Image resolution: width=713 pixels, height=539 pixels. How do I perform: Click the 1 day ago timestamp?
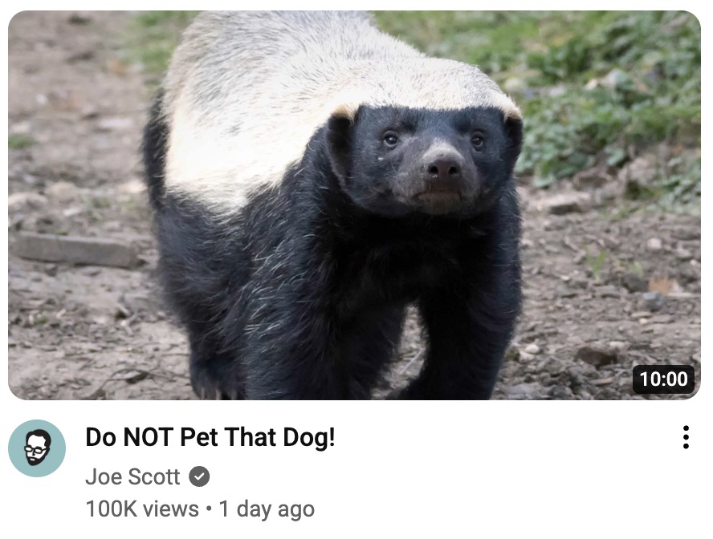point(267,509)
